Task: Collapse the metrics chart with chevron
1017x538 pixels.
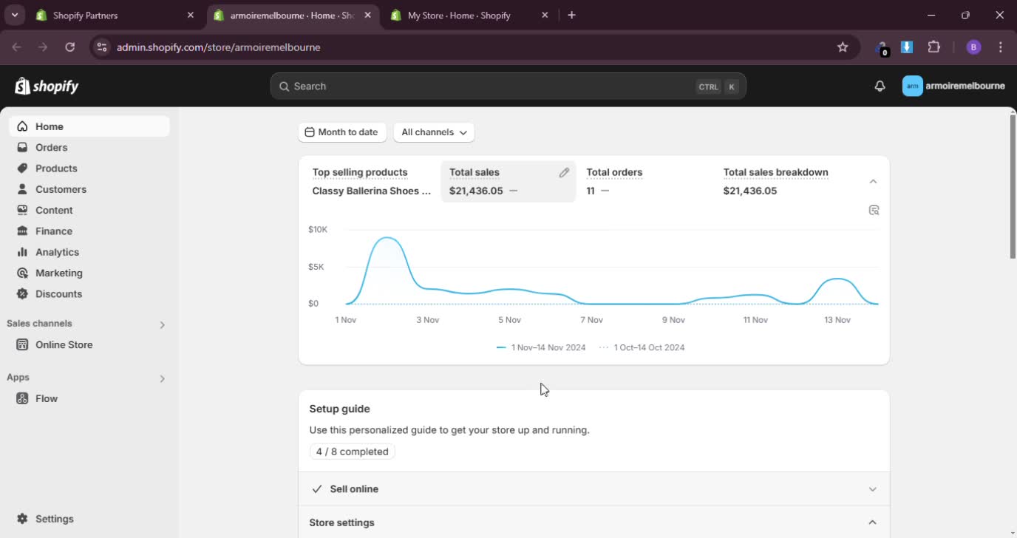Action: [873, 182]
